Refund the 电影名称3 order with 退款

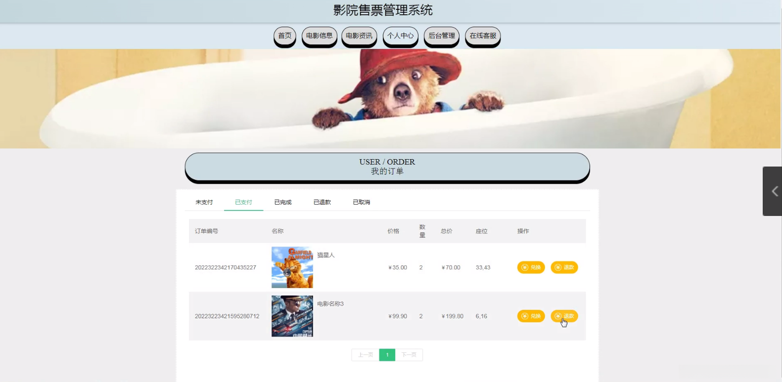pos(564,316)
